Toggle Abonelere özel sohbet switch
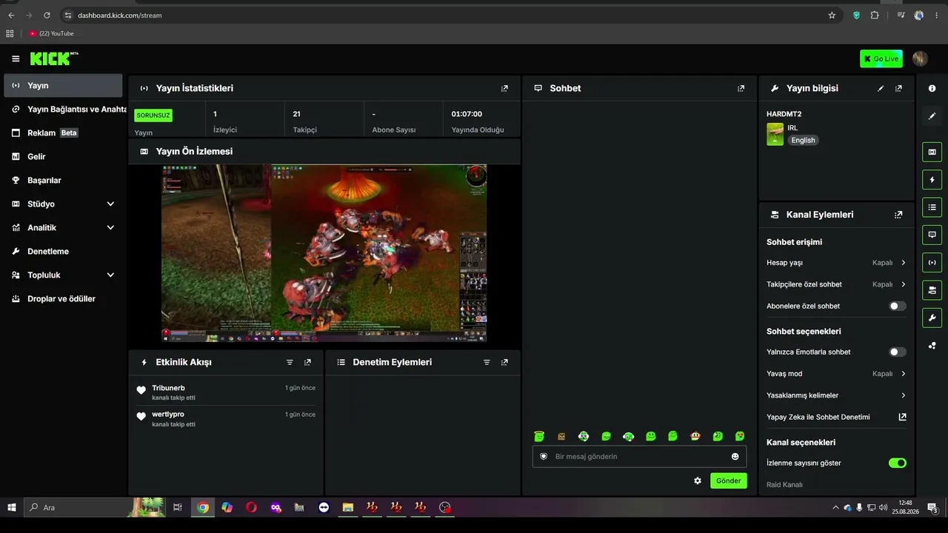Screen dimensions: 948x533 pos(898,306)
